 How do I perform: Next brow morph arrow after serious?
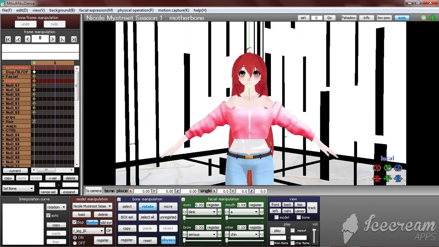(x=219, y=235)
